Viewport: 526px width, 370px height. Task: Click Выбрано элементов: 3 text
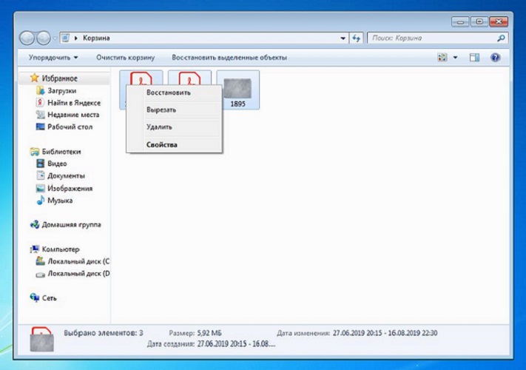(104, 333)
